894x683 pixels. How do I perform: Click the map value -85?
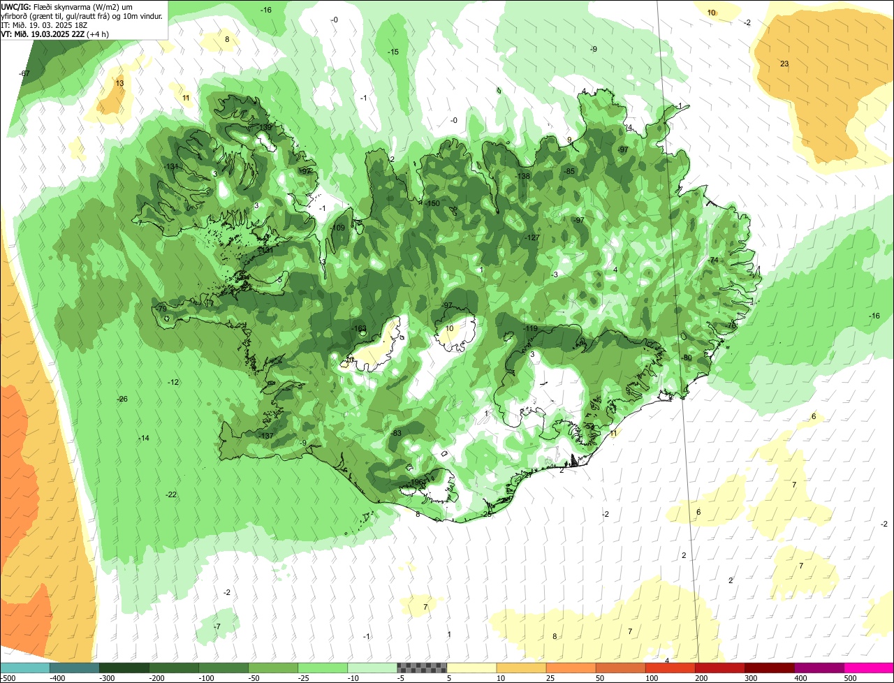click(569, 171)
